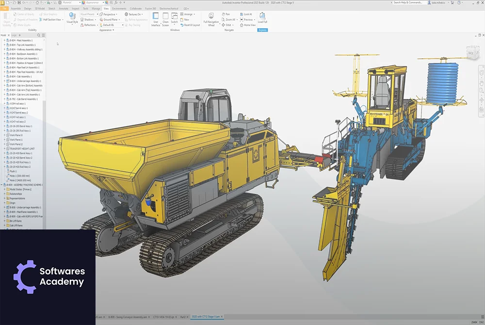Screen dimensions: 485x325
Task: Open the Zoom All dropdown arrow
Action: tap(237, 19)
